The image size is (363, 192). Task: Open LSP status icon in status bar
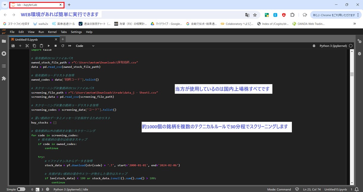48,189
